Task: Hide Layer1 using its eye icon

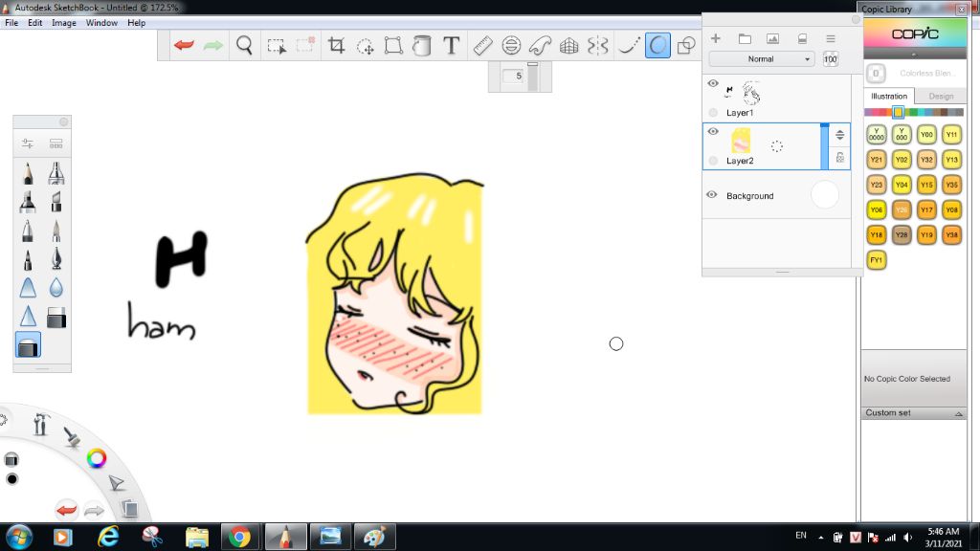Action: [713, 83]
